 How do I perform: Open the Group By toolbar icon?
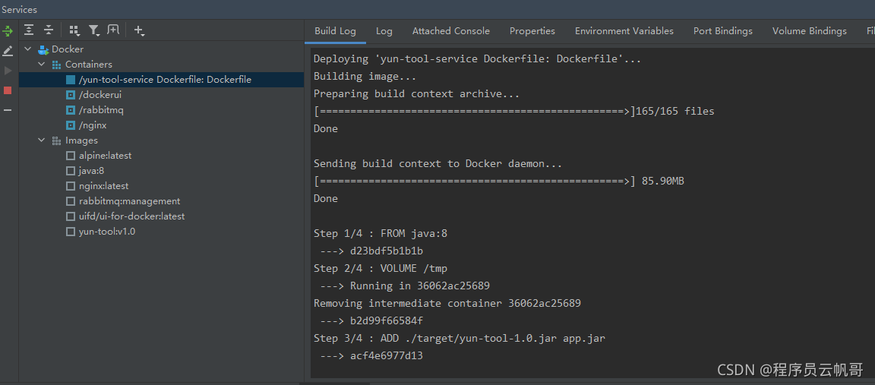tap(74, 30)
